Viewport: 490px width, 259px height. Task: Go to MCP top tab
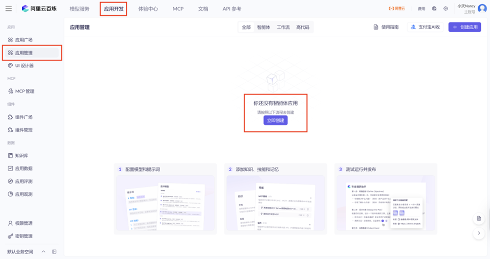[178, 9]
